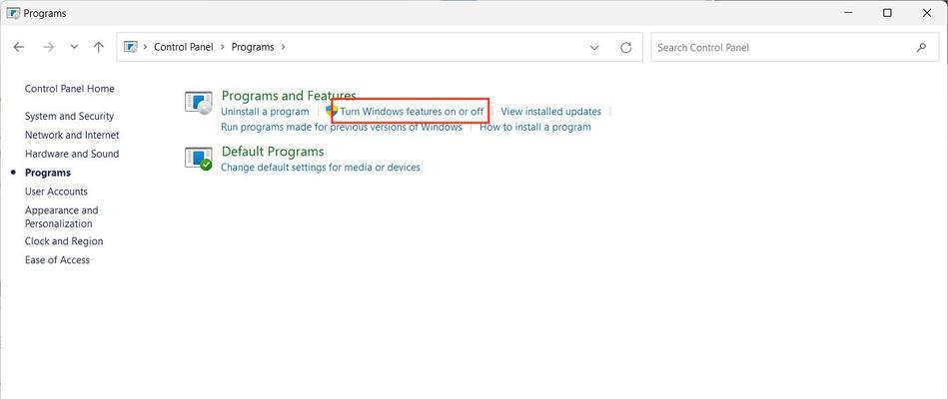This screenshot has height=399, width=948.
Task: Minimize the Programs window
Action: click(848, 13)
